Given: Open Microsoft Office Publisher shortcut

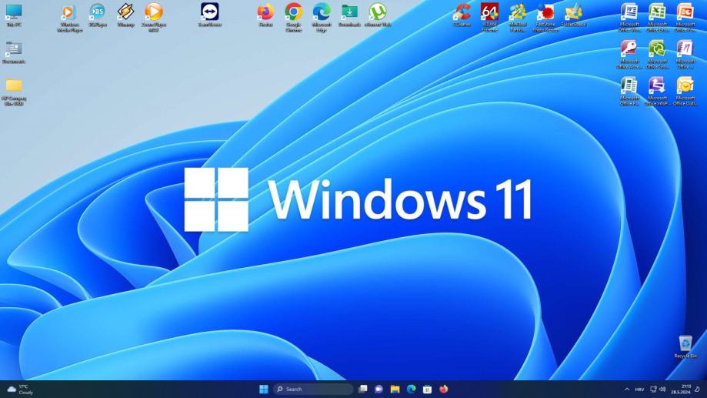Looking at the screenshot, I should click(629, 92).
